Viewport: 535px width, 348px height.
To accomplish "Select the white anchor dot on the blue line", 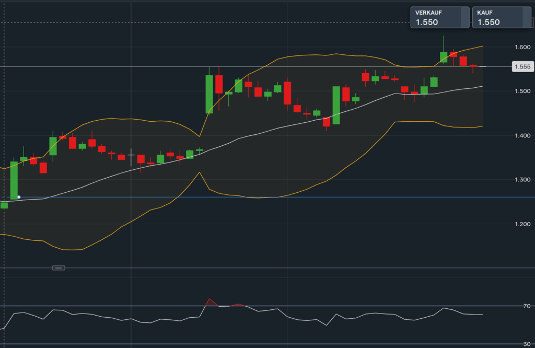I will pos(19,197).
